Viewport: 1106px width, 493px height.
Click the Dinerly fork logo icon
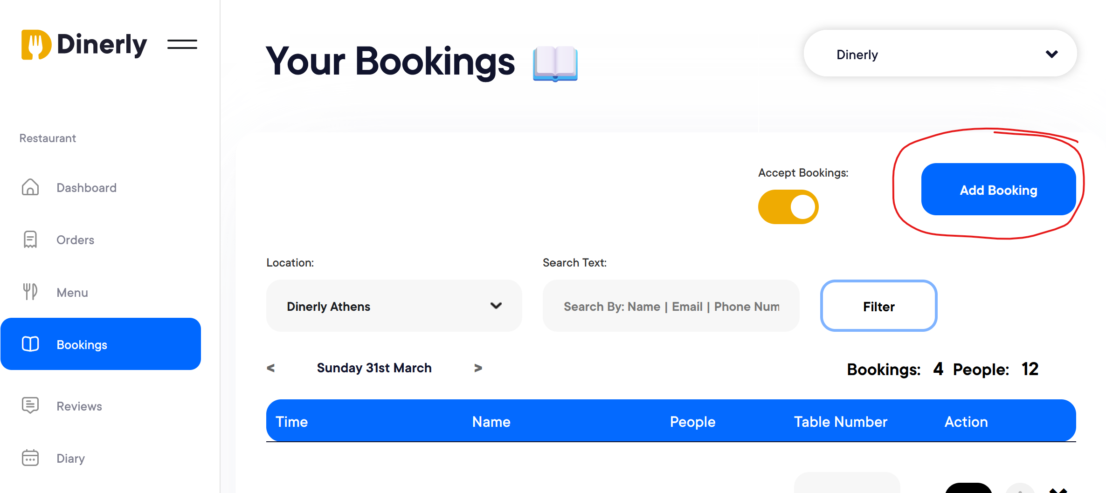pyautogui.click(x=36, y=45)
